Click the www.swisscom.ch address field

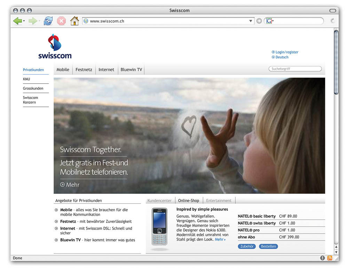pos(169,21)
